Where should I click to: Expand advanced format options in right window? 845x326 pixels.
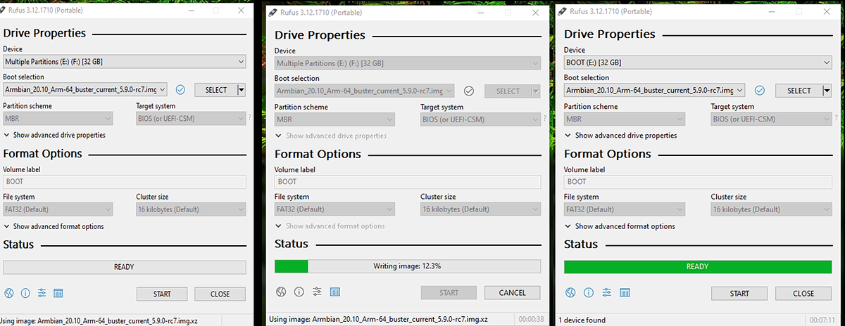pyautogui.click(x=621, y=226)
